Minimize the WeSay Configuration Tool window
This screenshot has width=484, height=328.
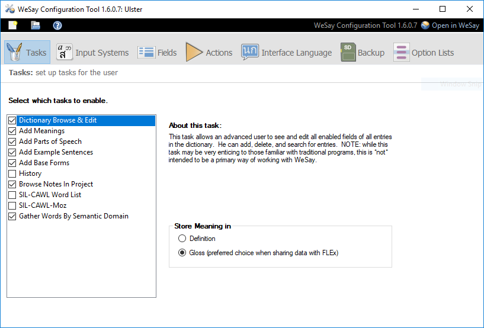click(x=416, y=9)
